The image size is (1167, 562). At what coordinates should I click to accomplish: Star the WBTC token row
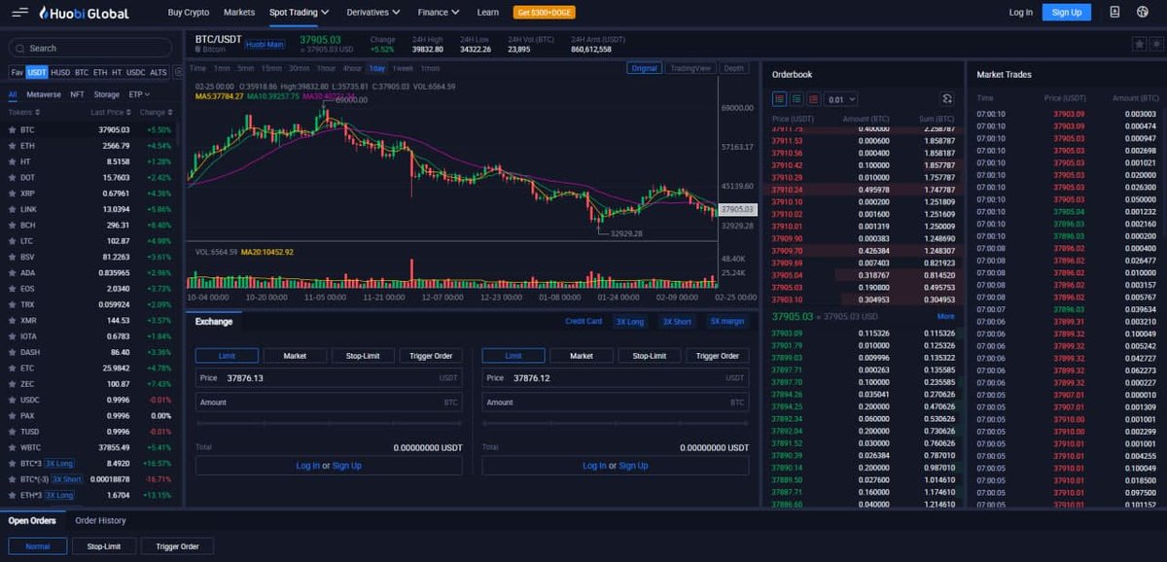(x=12, y=447)
